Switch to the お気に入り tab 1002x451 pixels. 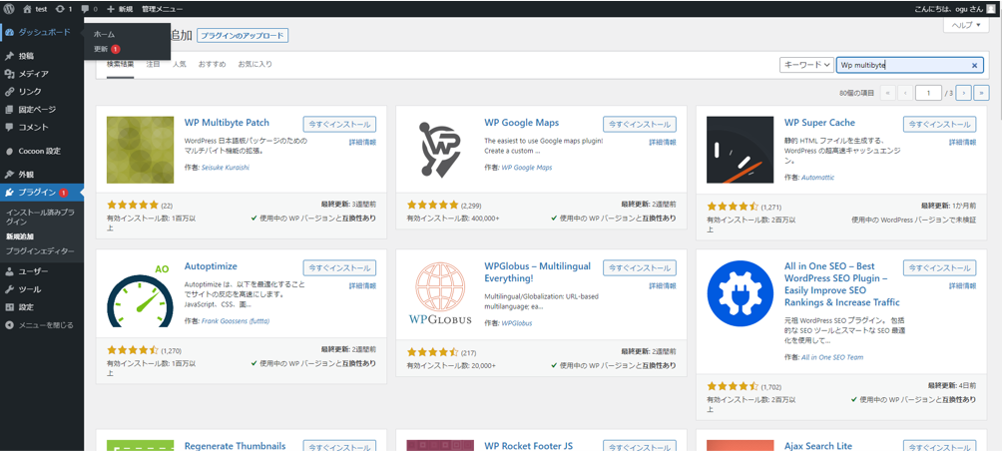(x=254, y=65)
